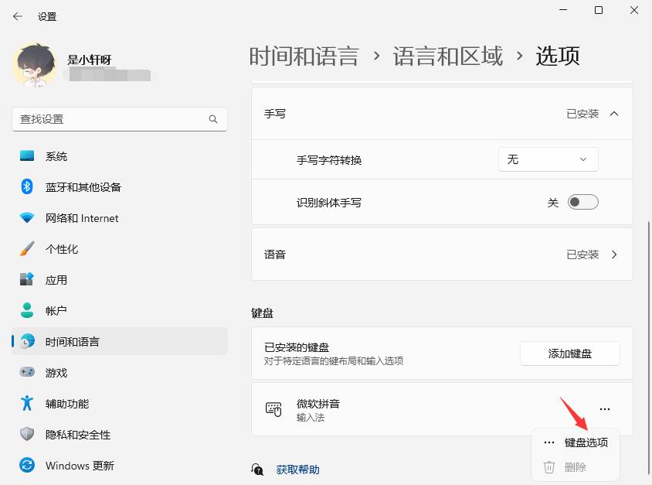Open 系统 settings in sidebar
This screenshot has height=485, width=652.
coord(56,156)
